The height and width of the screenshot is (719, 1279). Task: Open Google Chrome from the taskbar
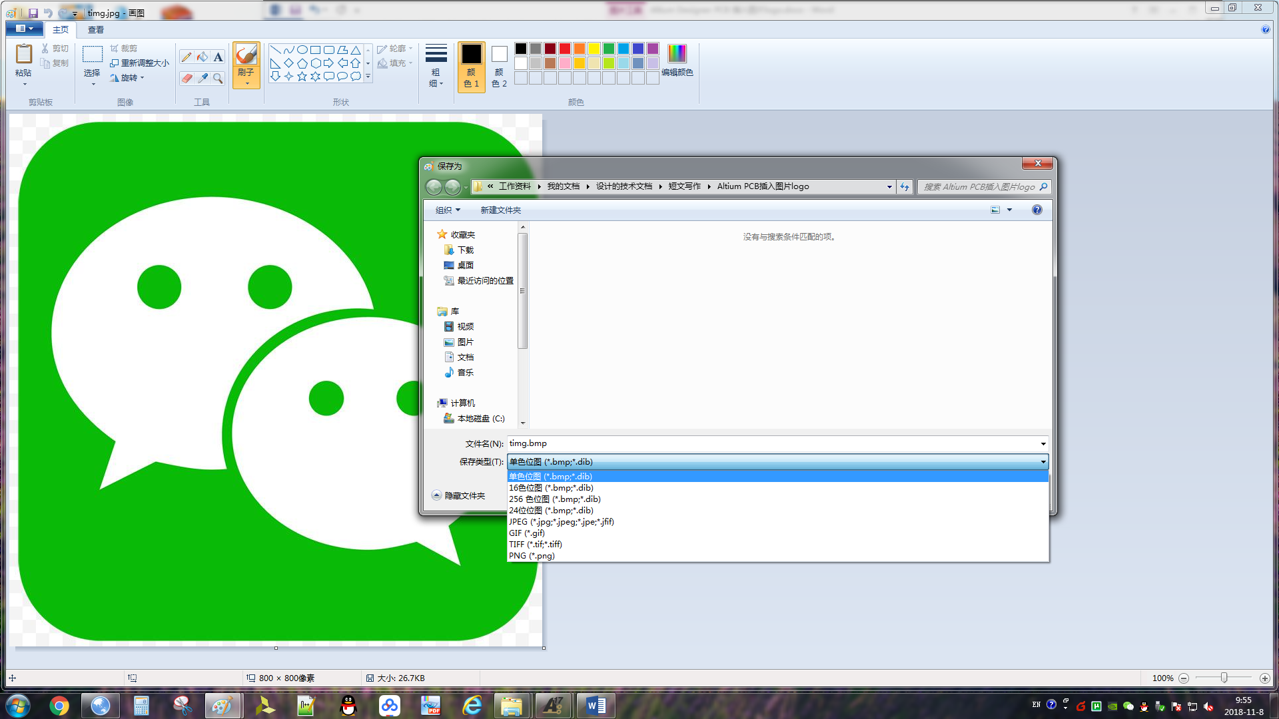coord(59,706)
